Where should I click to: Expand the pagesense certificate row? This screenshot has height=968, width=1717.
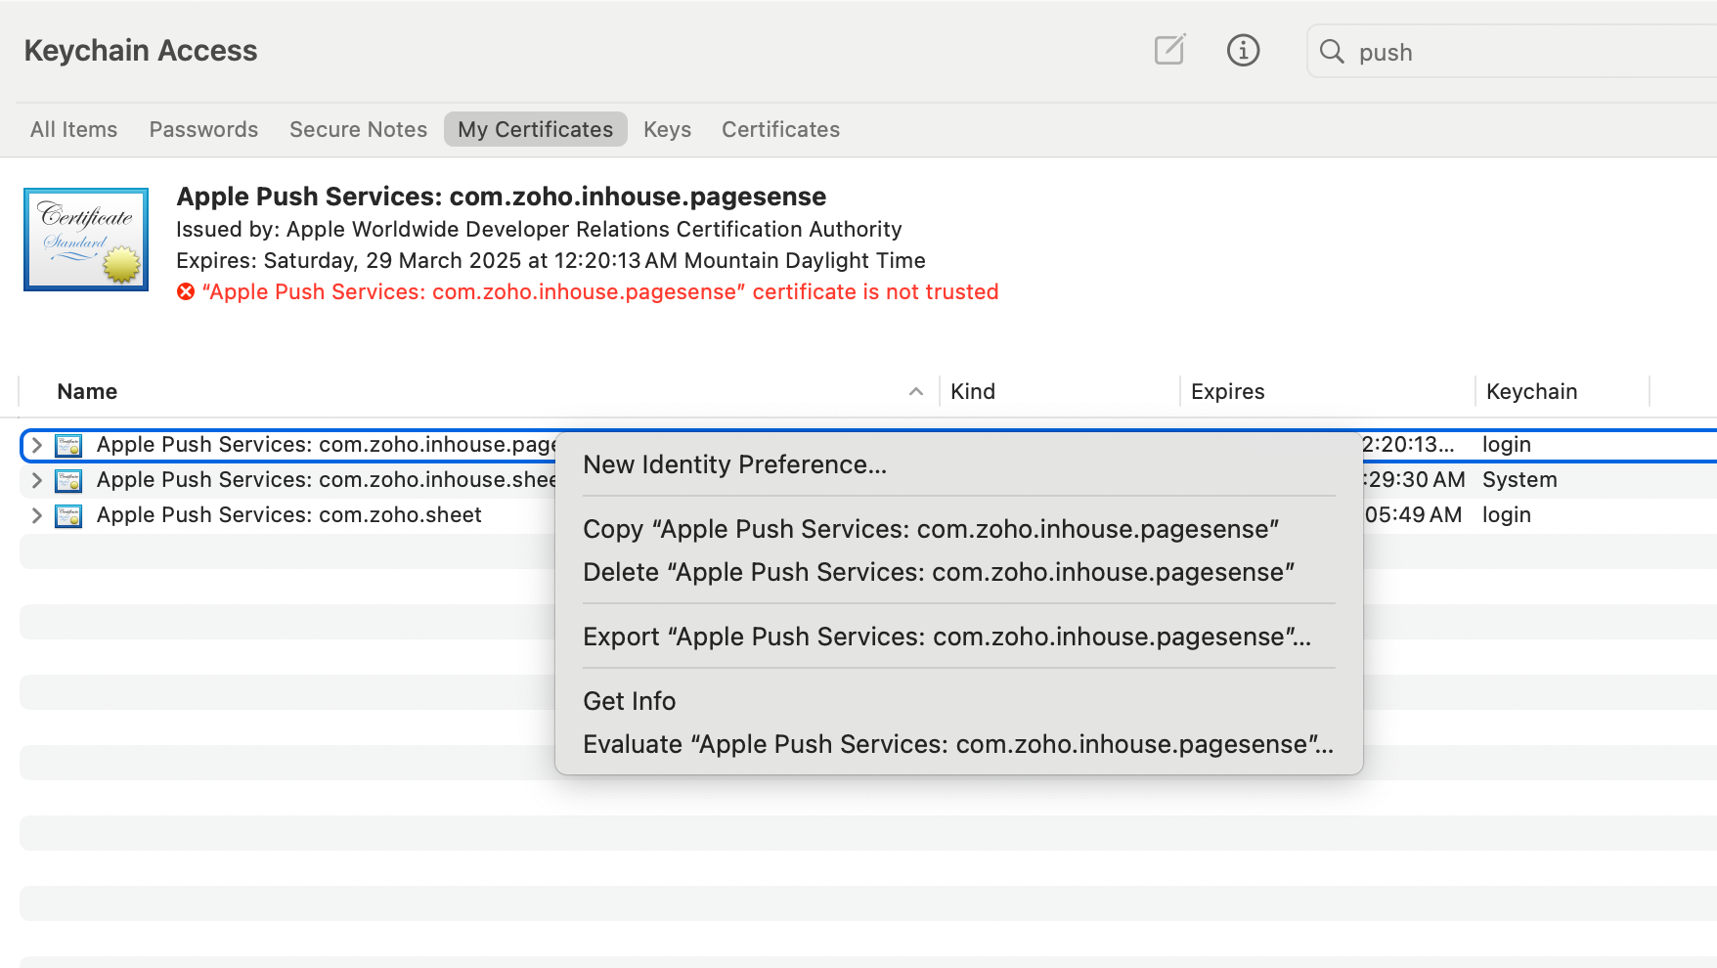[36, 446]
